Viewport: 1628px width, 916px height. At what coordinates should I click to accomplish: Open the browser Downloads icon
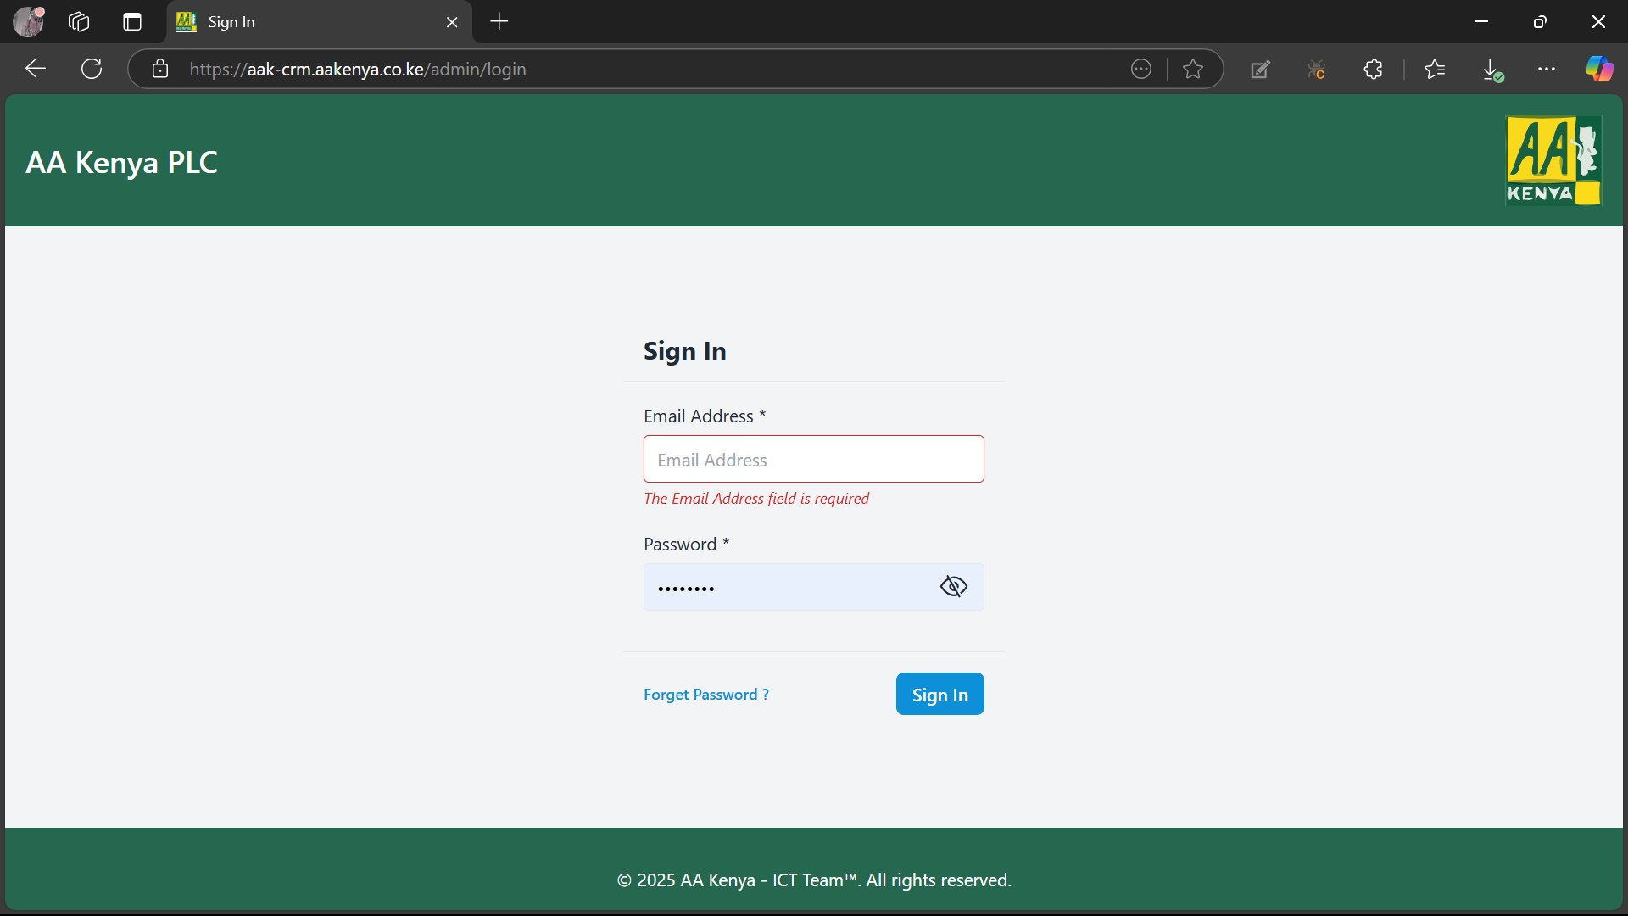[1492, 70]
